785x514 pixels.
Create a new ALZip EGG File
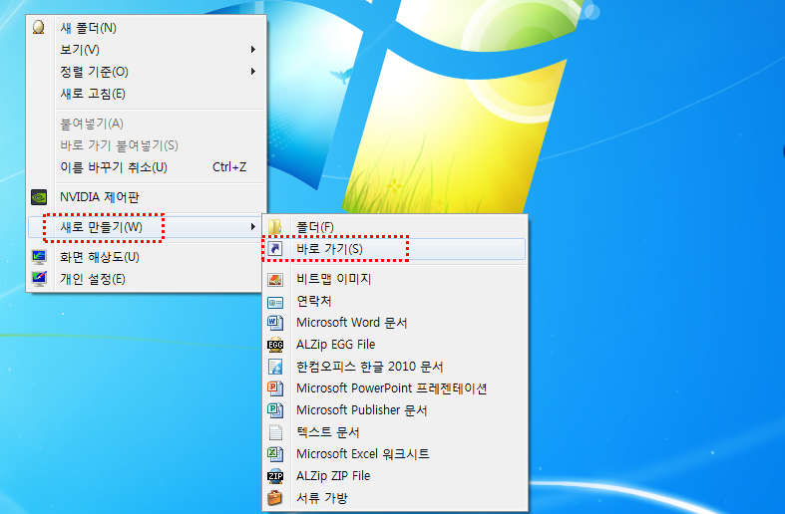point(395,345)
